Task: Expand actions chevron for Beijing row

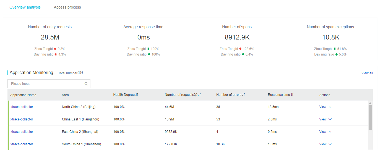Action: coord(330,107)
